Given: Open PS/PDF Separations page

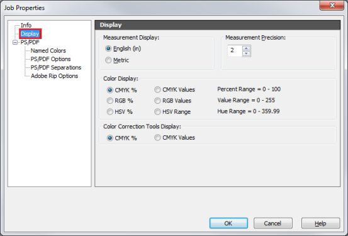Looking at the screenshot, I should (56, 67).
